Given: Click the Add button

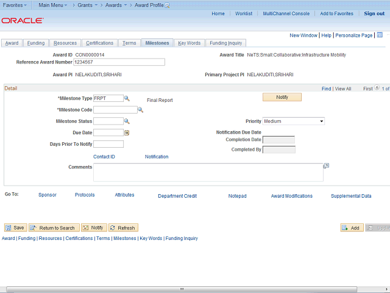Looking at the screenshot, I should tap(352, 228).
